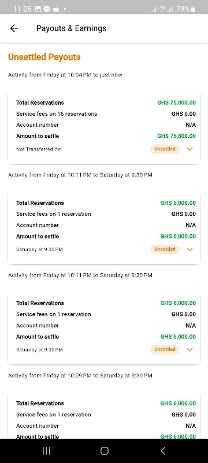Tap the Unsettled badge on first card

tap(165, 149)
